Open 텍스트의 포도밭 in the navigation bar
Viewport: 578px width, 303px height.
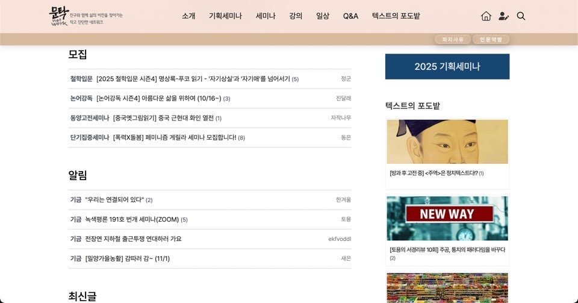point(396,16)
